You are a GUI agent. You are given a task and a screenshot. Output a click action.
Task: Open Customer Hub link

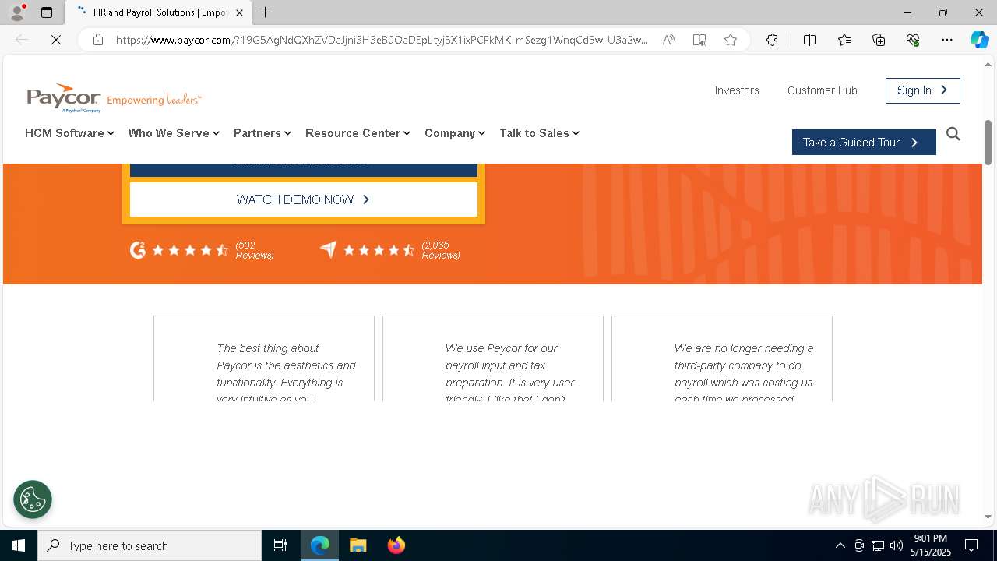point(823,90)
